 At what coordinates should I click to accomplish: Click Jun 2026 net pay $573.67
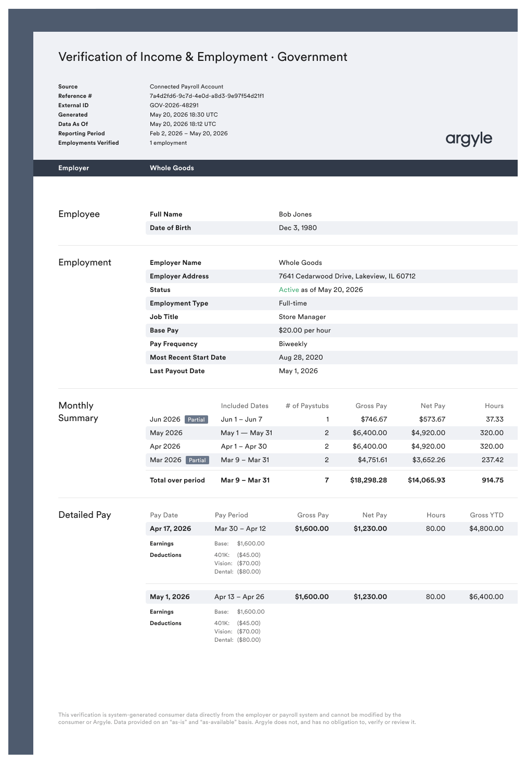coord(432,419)
